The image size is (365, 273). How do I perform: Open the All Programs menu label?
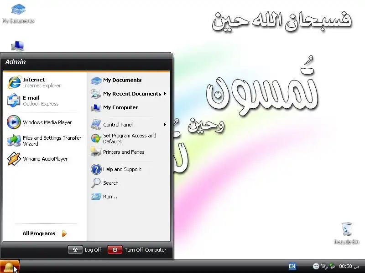coord(39,233)
